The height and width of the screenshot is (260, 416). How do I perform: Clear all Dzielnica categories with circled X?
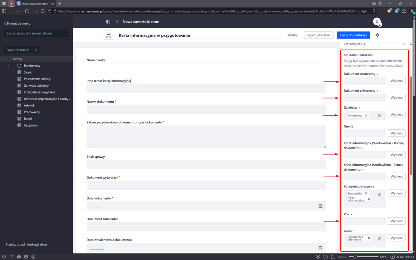tap(380, 115)
